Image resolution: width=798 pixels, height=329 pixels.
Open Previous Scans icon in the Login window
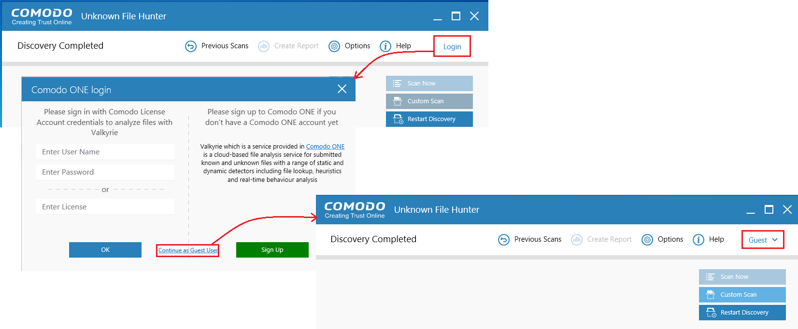pos(191,46)
